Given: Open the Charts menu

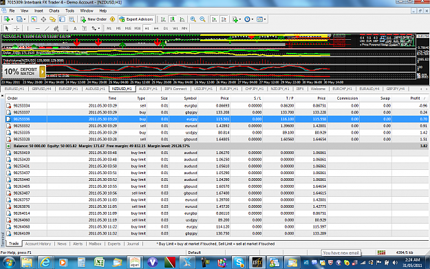Looking at the screenshot, I should click(54, 11).
